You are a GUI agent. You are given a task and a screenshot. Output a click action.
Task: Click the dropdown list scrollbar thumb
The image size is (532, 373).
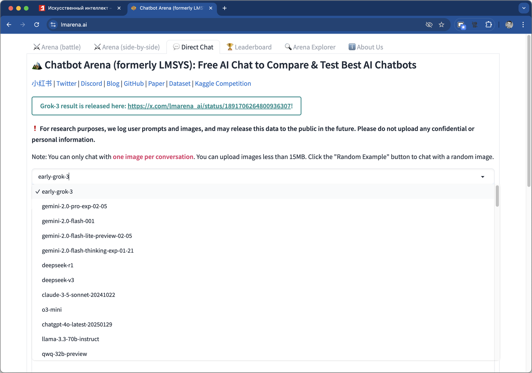point(497,196)
